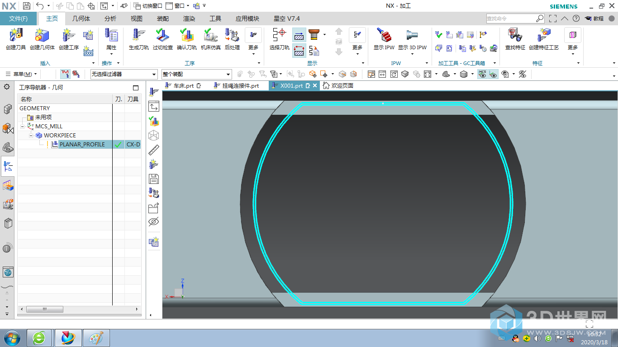Viewport: 618px width, 347px height.
Task: Open the Paint app in the taskbar
Action: pyautogui.click(x=96, y=338)
